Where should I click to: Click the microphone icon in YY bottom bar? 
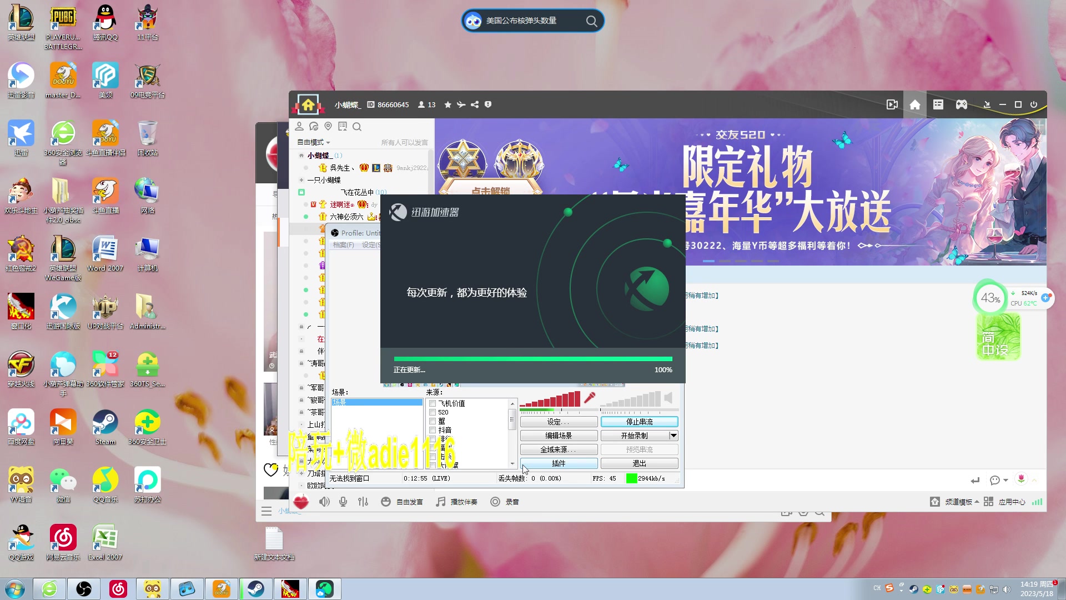click(343, 502)
